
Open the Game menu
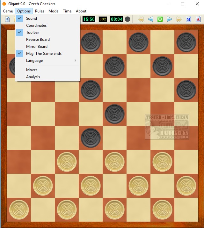click(8, 11)
